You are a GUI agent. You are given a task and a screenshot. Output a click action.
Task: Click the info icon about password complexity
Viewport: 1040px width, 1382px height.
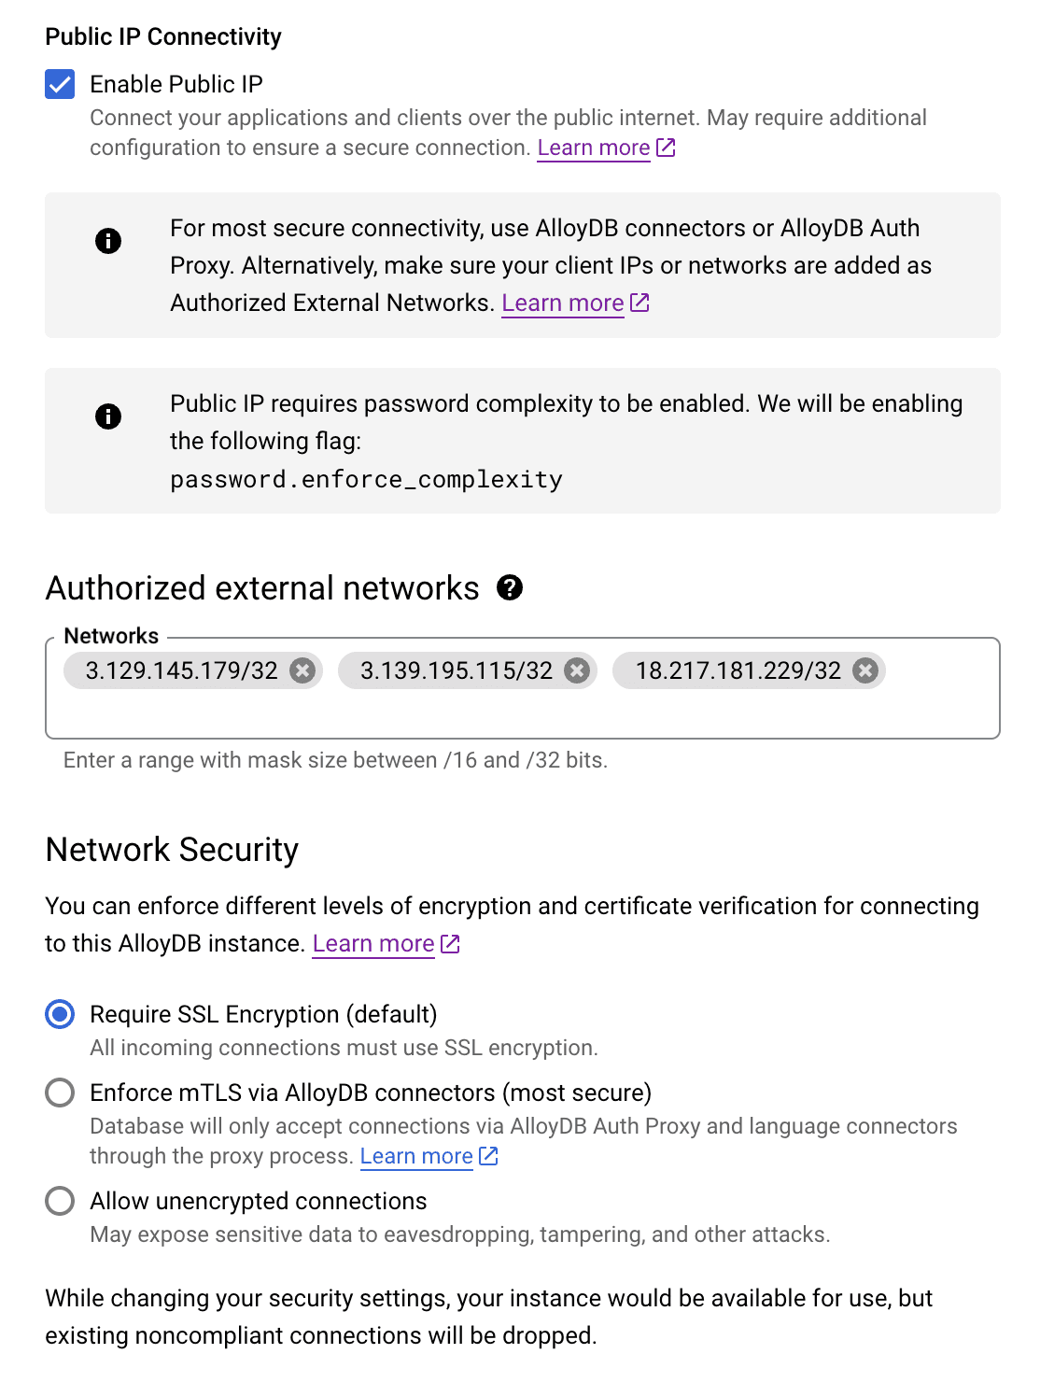[x=108, y=416]
